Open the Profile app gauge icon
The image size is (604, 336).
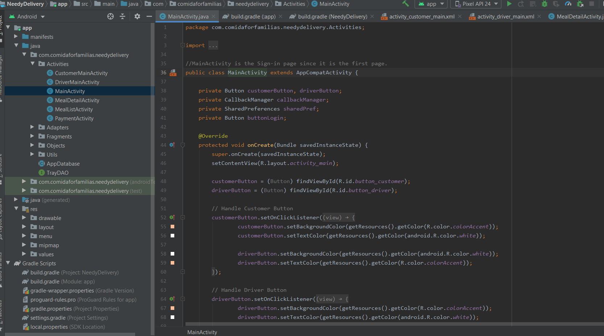click(568, 4)
